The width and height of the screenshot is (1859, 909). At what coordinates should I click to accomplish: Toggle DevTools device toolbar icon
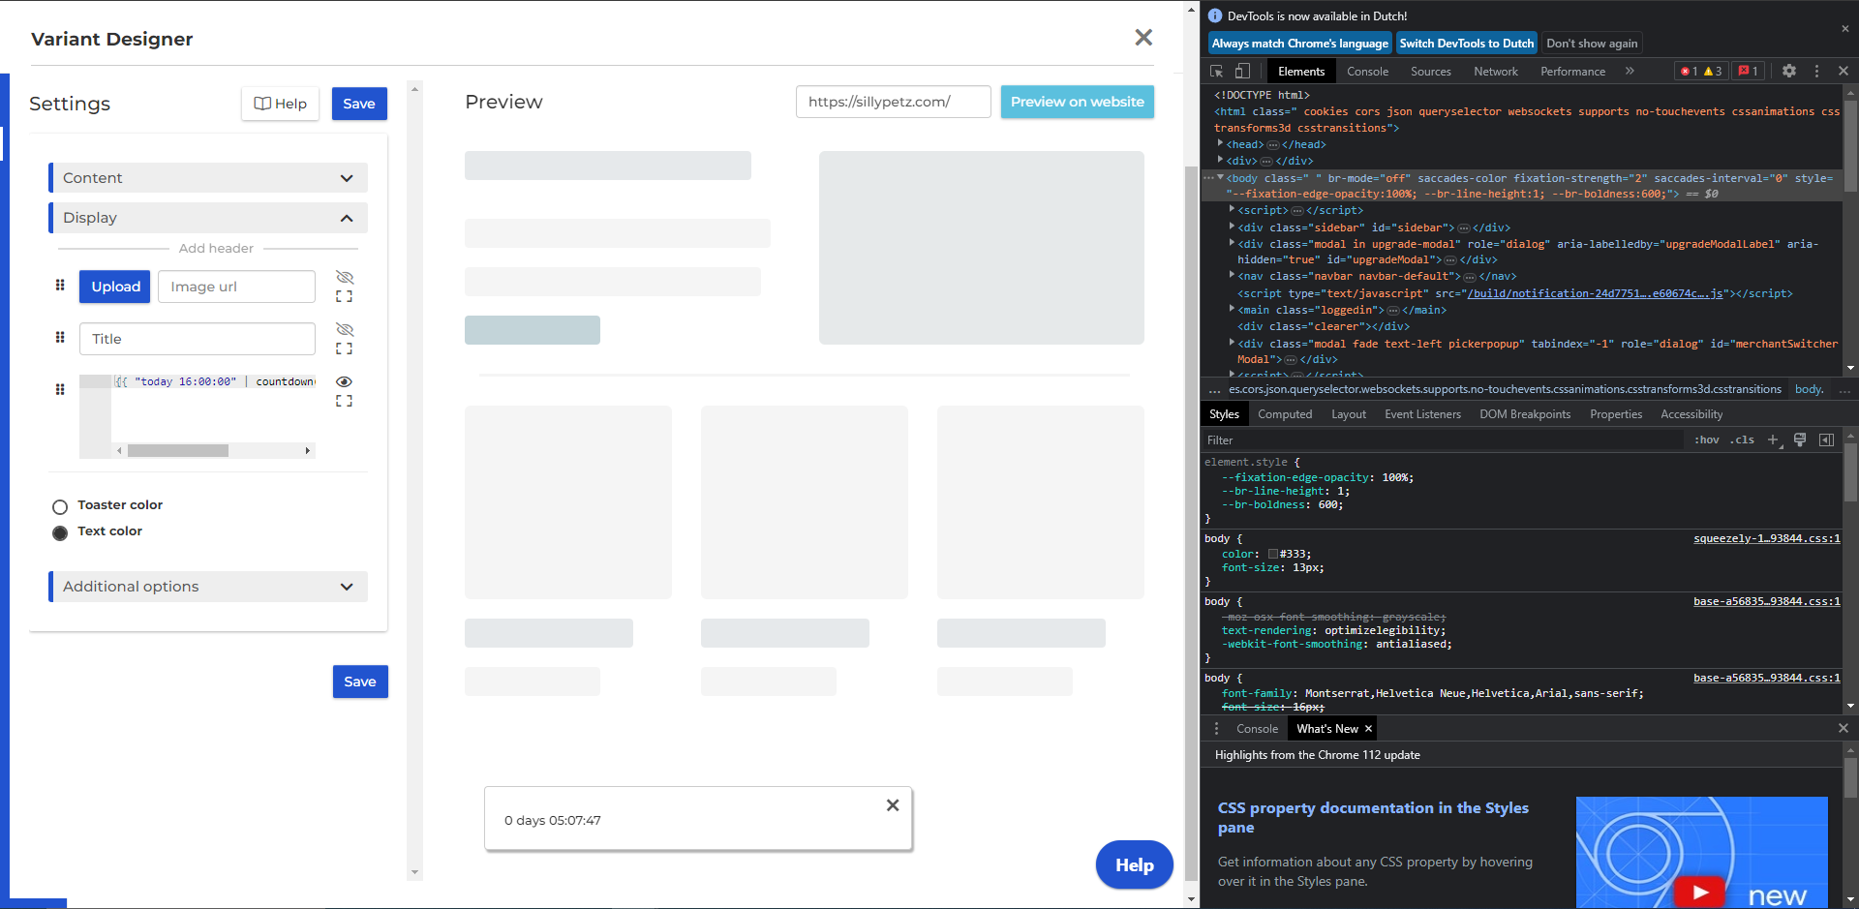1242,71
